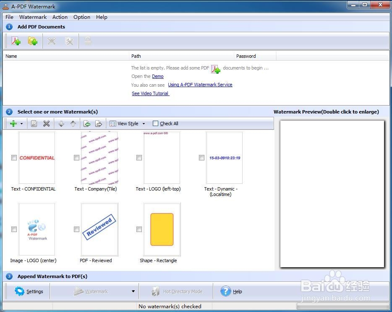Click the Settings button
392x312 pixels.
29,291
